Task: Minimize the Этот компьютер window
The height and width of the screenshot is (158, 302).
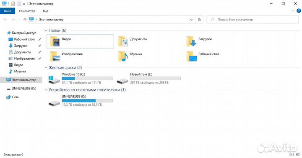Action: click(x=271, y=4)
